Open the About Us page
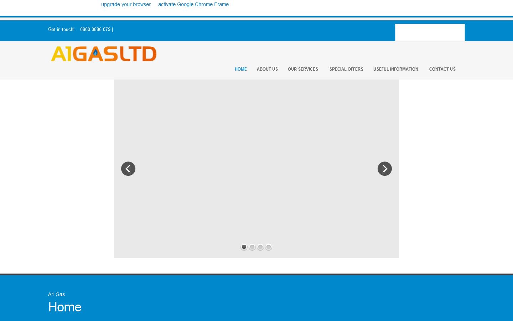This screenshot has width=513, height=321. 267,69
